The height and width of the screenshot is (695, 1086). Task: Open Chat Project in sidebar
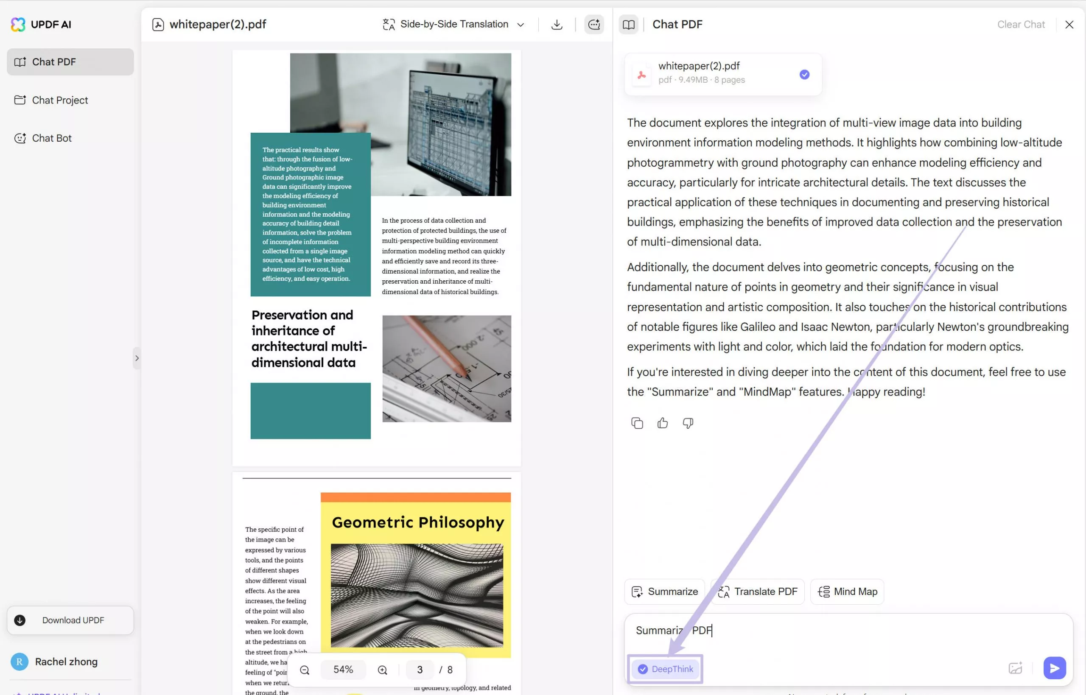(59, 100)
